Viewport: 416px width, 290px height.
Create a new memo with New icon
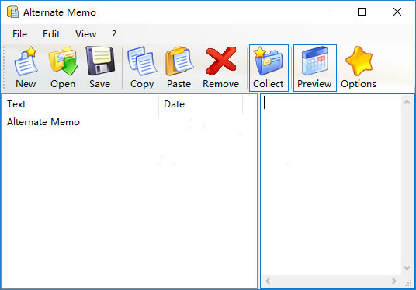pyautogui.click(x=26, y=68)
